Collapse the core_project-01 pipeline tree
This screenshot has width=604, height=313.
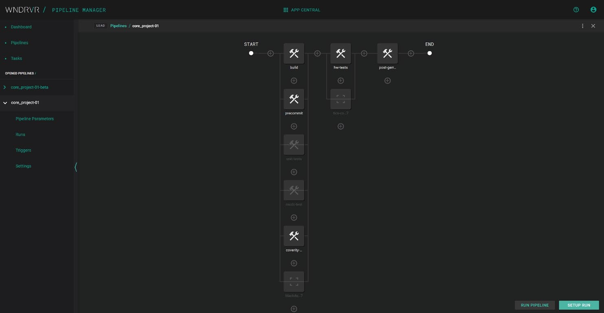click(5, 103)
